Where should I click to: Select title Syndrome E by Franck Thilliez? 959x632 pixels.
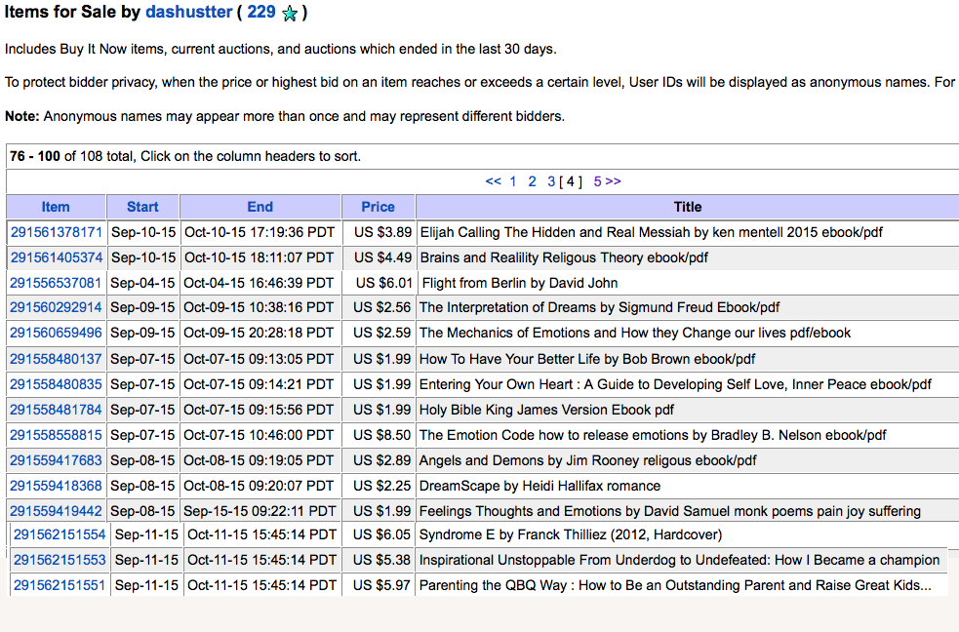pos(571,534)
